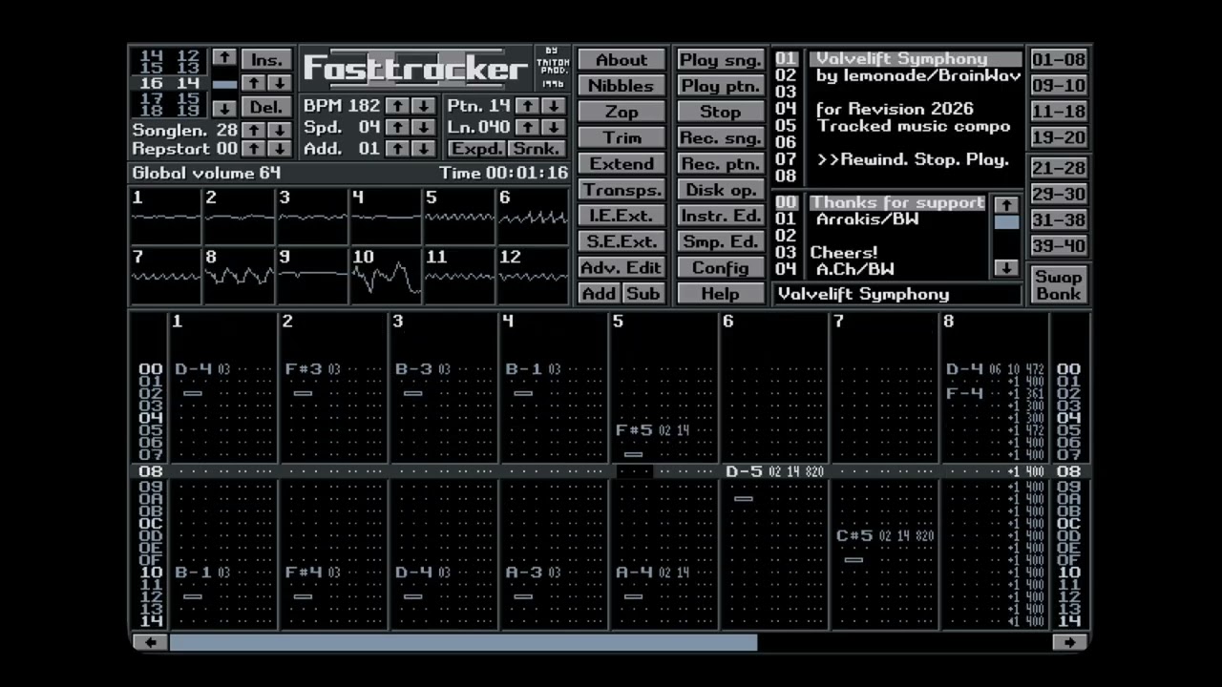The image size is (1222, 687).
Task: Open the Help screen
Action: coord(721,294)
